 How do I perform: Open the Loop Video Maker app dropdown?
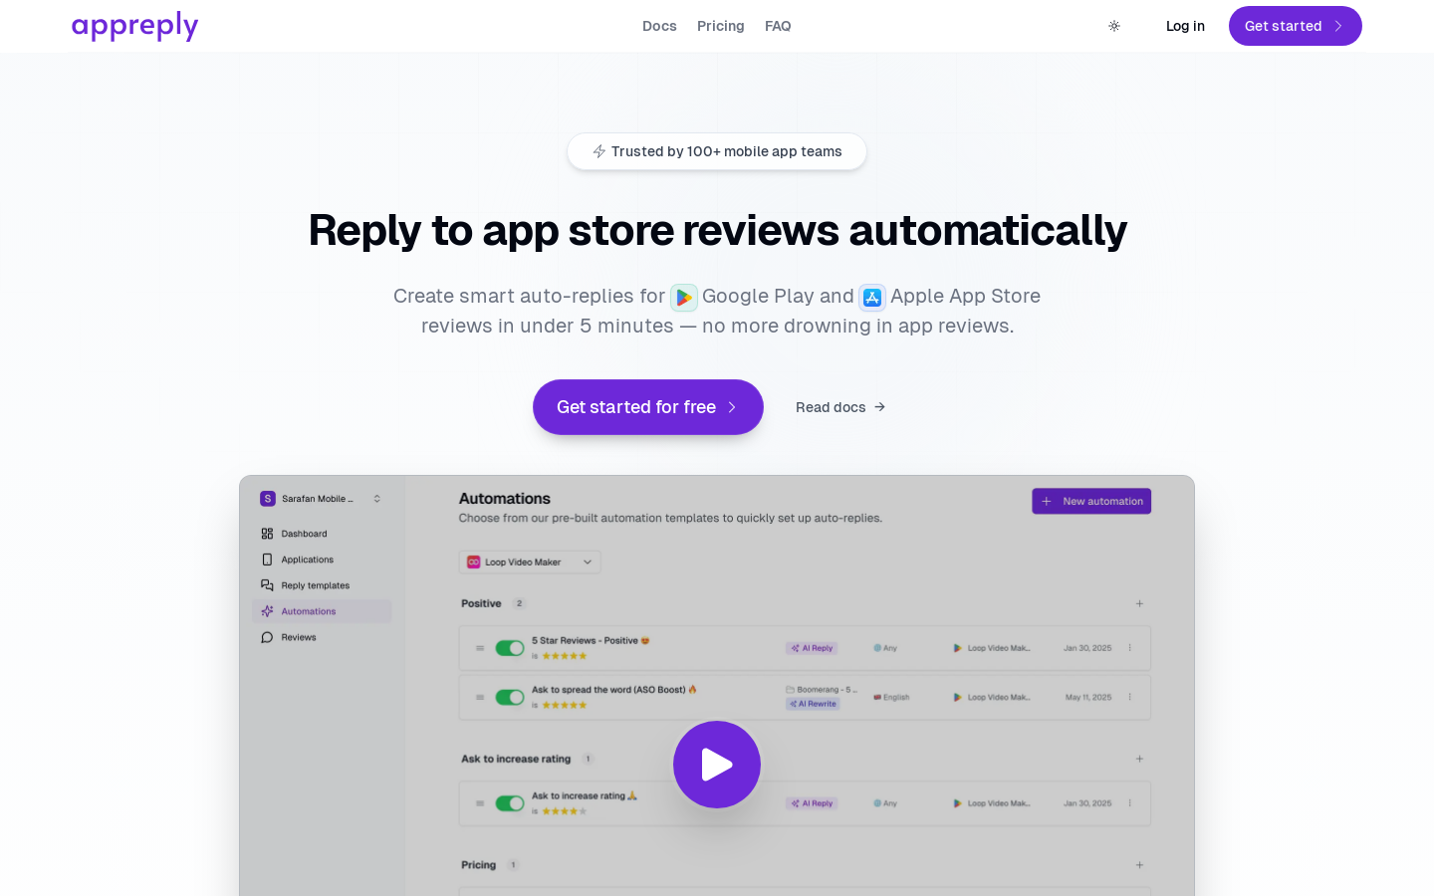click(530, 561)
